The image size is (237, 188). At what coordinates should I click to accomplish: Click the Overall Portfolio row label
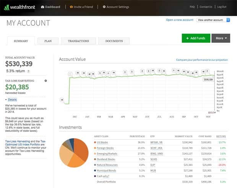106,182
